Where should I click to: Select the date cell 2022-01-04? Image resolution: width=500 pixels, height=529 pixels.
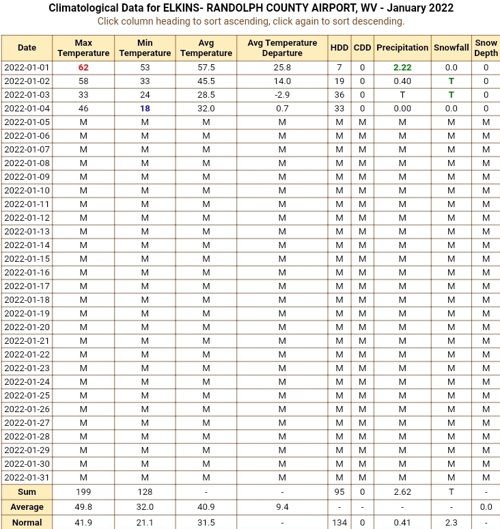point(27,108)
